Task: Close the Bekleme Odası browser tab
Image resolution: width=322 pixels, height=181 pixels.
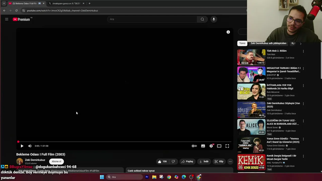Action: 44,4
